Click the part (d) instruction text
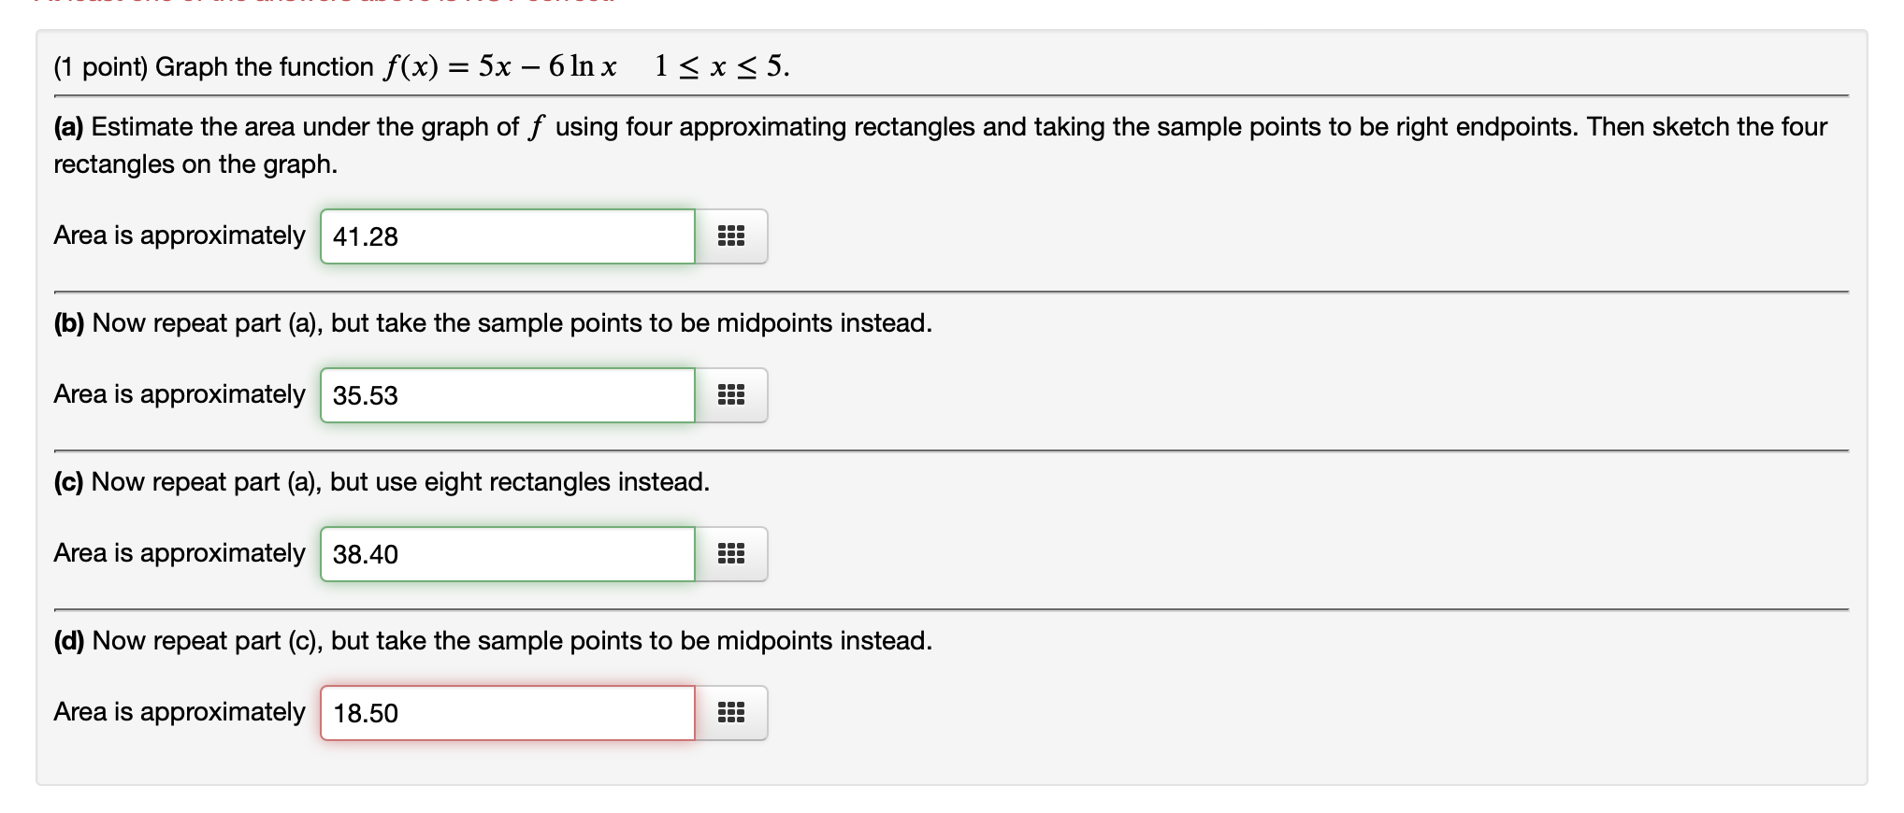Image resolution: width=1904 pixels, height=813 pixels. pyautogui.click(x=491, y=641)
